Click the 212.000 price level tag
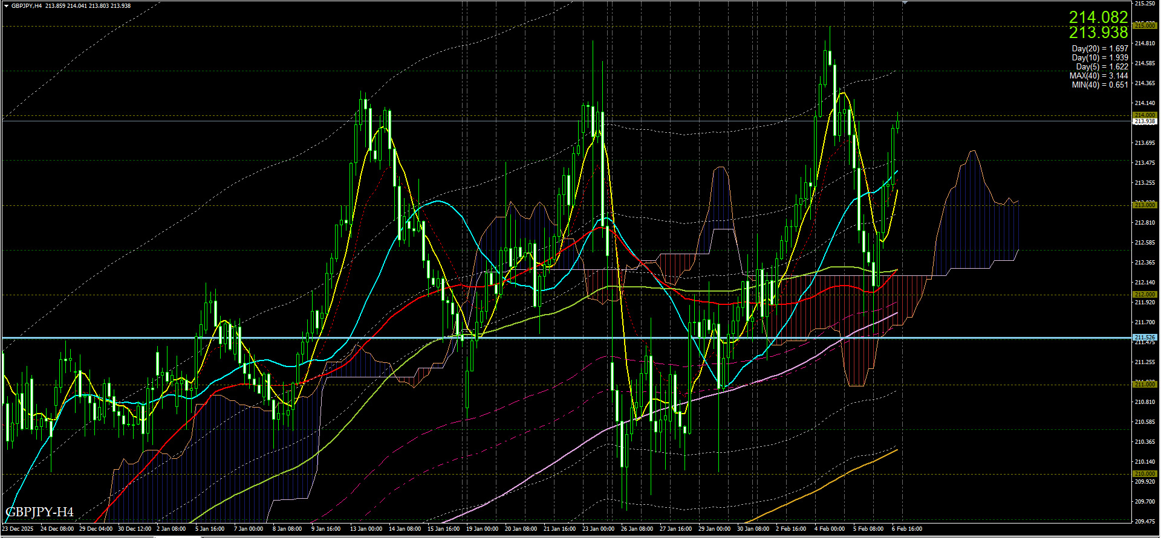 pyautogui.click(x=1145, y=295)
